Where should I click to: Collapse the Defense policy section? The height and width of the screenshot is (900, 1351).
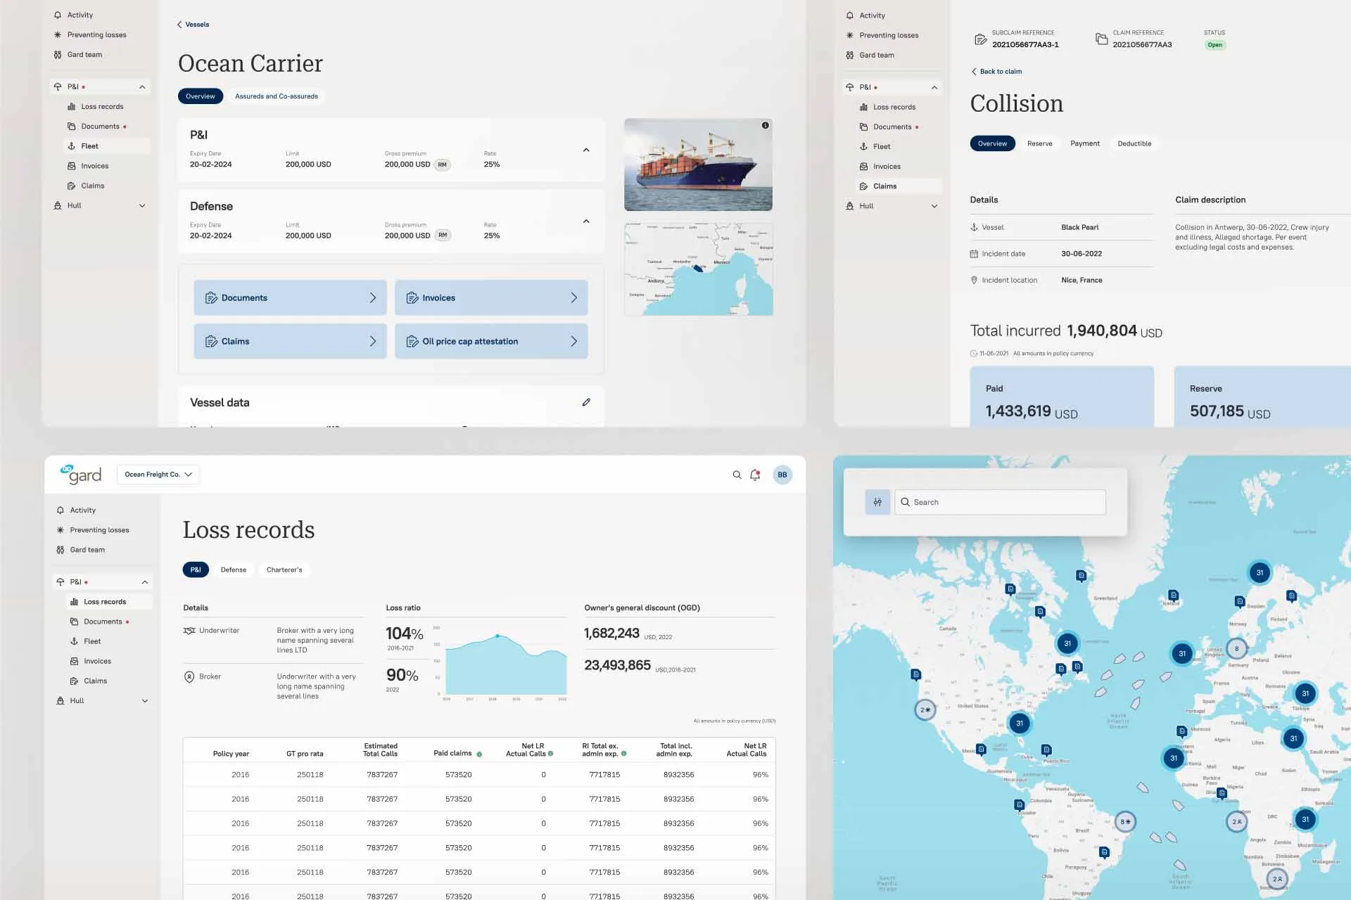coord(586,221)
